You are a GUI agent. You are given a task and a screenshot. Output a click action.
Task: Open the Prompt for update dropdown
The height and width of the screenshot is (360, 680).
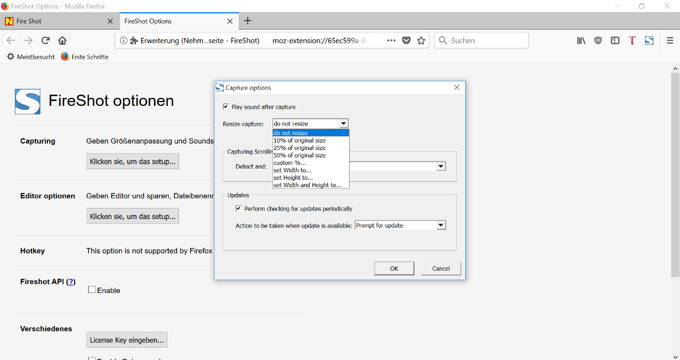coord(400,225)
